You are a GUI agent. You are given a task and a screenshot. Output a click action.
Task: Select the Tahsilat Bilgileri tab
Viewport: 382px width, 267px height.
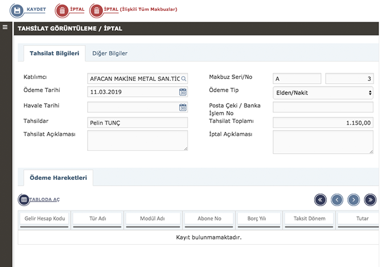(x=55, y=53)
